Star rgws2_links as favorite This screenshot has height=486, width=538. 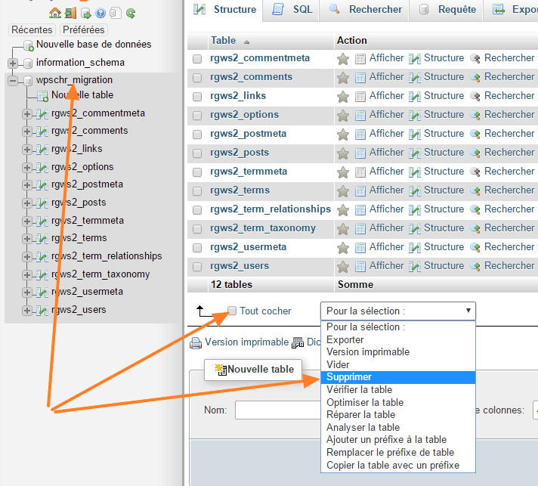click(343, 97)
